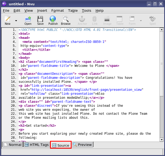Switch to the HTML Tags tab
The height and width of the screenshot is (156, 165).
click(37, 145)
